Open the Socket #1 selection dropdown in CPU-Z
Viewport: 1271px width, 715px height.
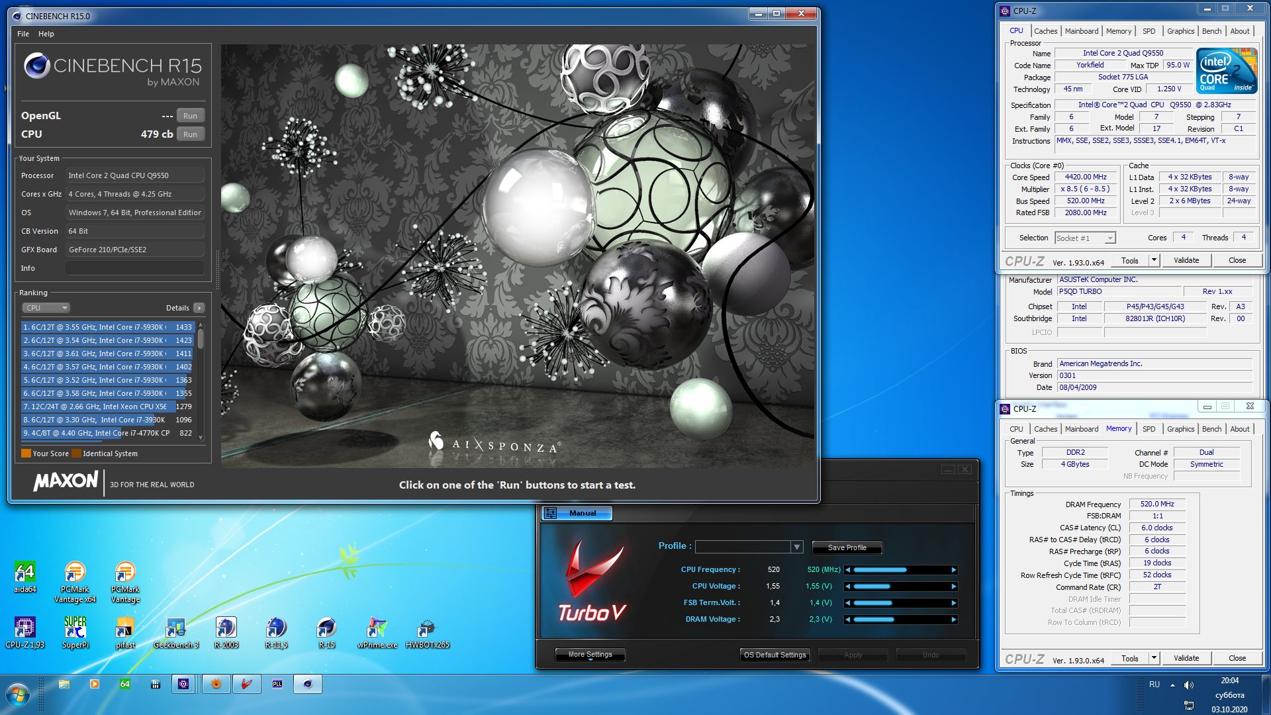(1110, 238)
